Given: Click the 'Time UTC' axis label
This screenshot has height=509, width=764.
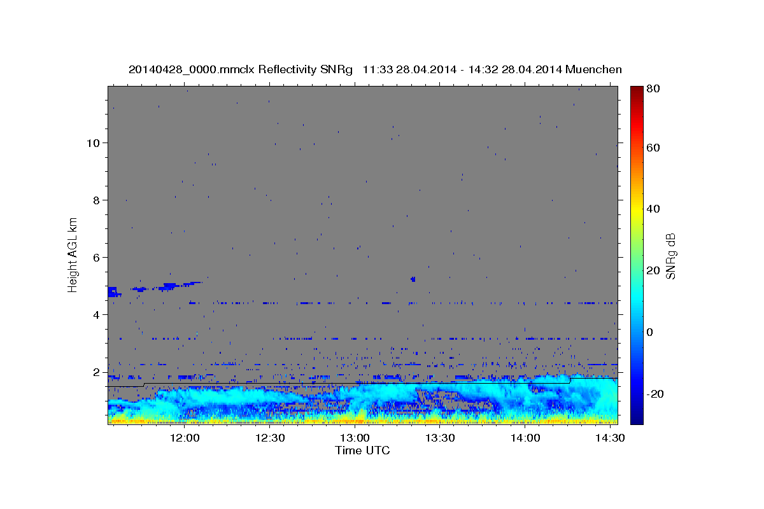Looking at the screenshot, I should click(x=362, y=450).
